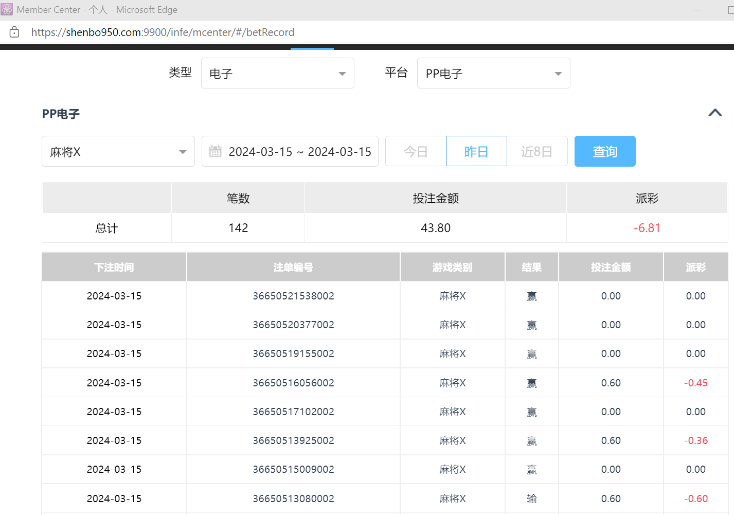734x515 pixels.
Task: Click bet number 36650520377002
Action: click(293, 325)
